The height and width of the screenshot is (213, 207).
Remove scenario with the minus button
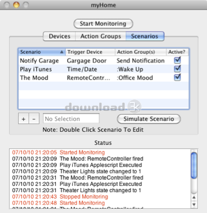(34, 118)
